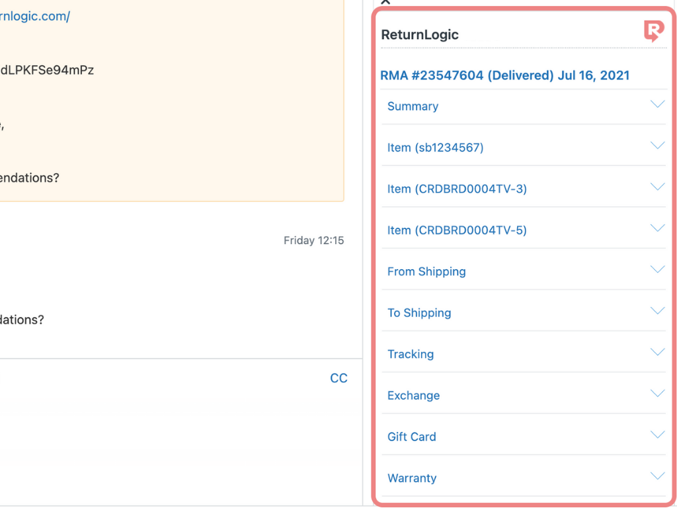Expand the To Shipping chevron

(x=657, y=311)
